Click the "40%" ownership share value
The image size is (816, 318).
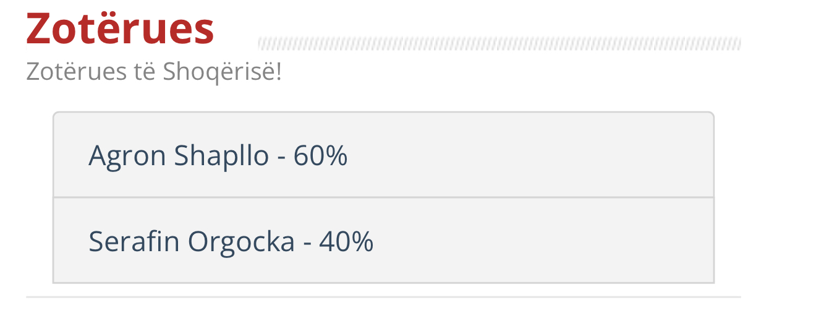346,241
